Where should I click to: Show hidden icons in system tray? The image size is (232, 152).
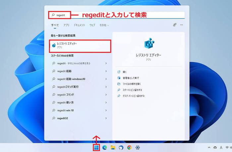pyautogui.click(x=209, y=147)
